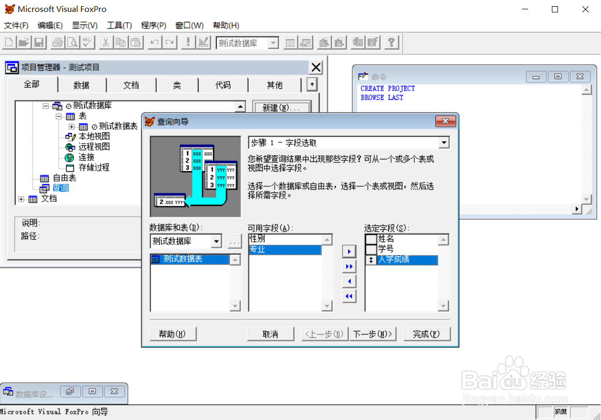
Task: Click the 帮助(H) button in the wizard
Action: point(172,334)
